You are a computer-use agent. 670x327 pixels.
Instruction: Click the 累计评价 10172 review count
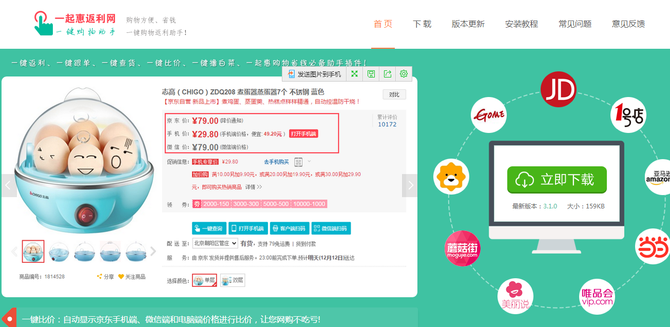pos(387,121)
